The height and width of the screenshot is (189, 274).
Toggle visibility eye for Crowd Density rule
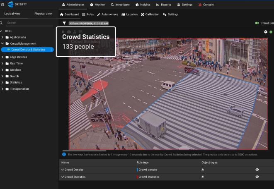pos(257,170)
